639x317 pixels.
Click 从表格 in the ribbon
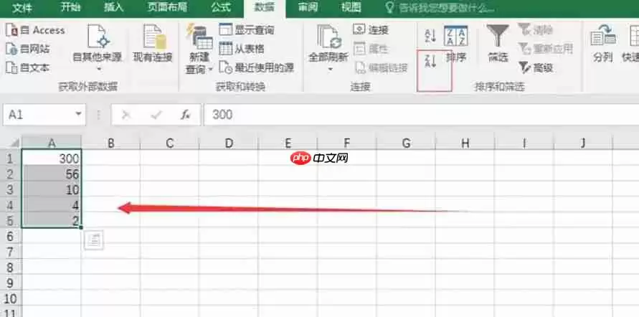coord(242,49)
